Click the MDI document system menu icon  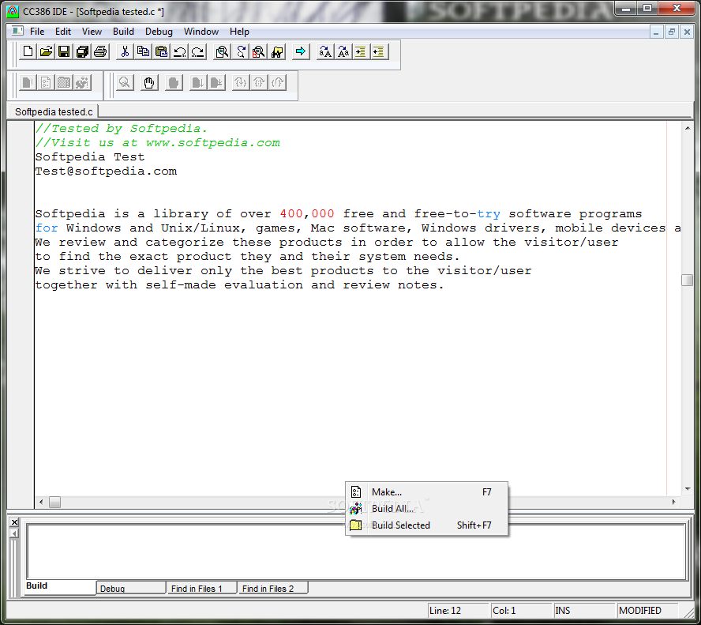tap(17, 32)
